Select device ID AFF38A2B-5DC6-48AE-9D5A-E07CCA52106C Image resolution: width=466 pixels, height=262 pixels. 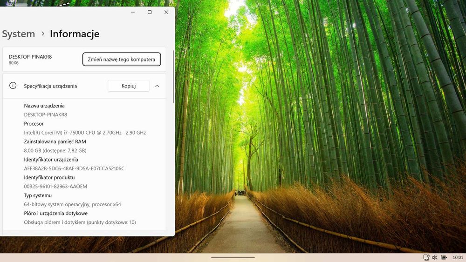point(74,168)
